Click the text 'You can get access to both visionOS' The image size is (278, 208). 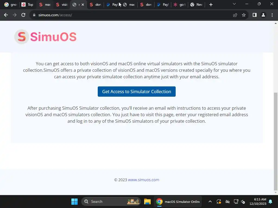coord(72,64)
